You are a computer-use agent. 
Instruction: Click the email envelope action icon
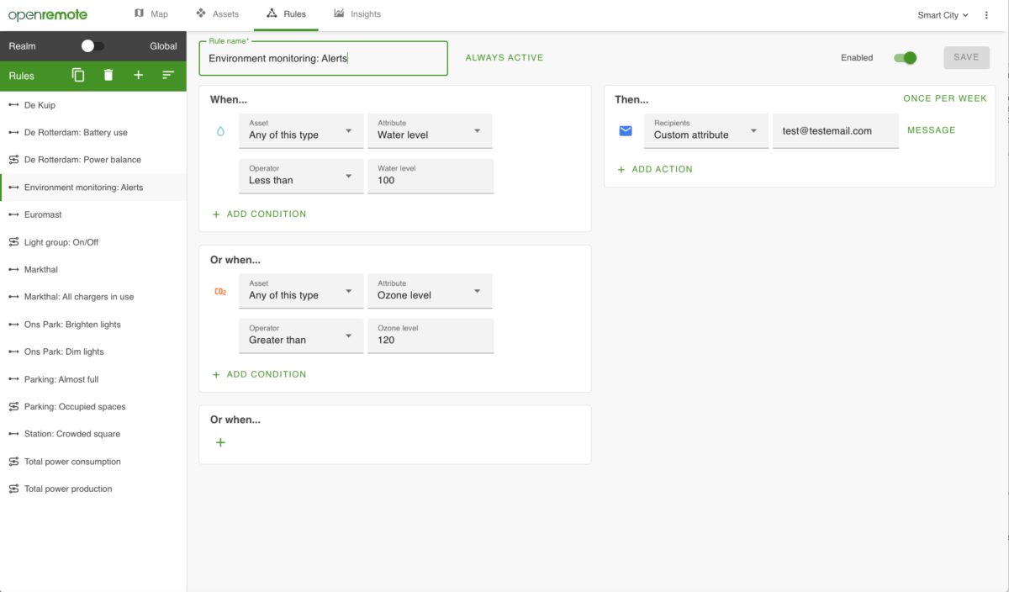[x=626, y=131]
